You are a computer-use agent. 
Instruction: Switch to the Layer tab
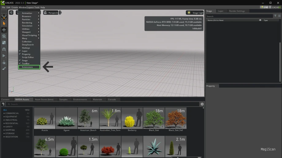[x=220, y=11]
